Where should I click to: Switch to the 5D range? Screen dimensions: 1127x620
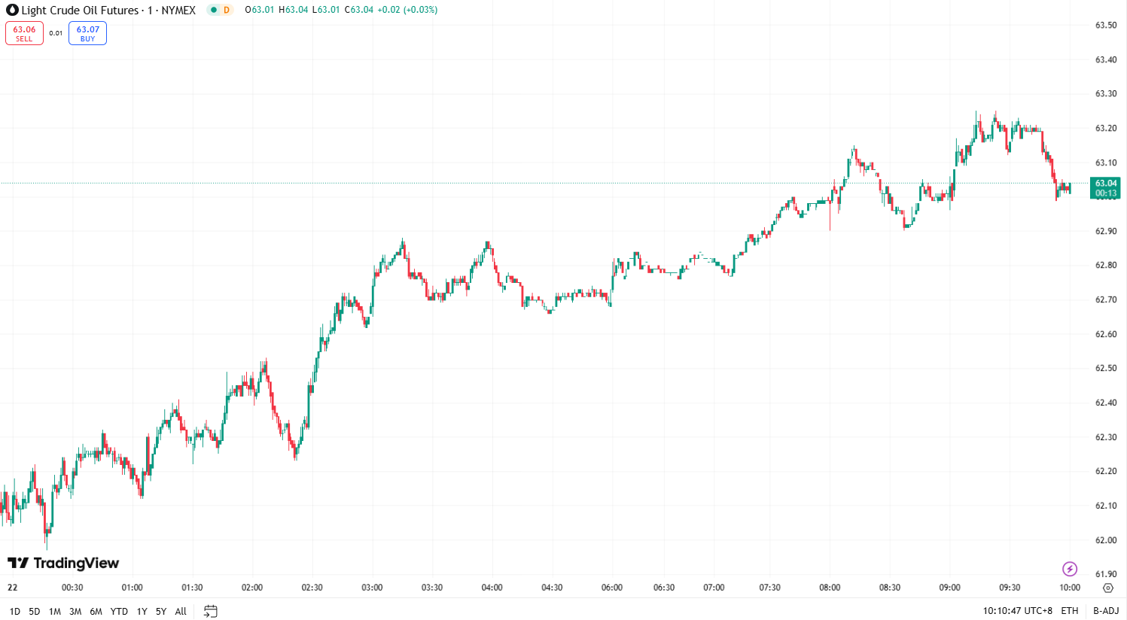[x=35, y=612]
